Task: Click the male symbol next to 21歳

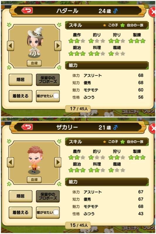Action: 115,128
